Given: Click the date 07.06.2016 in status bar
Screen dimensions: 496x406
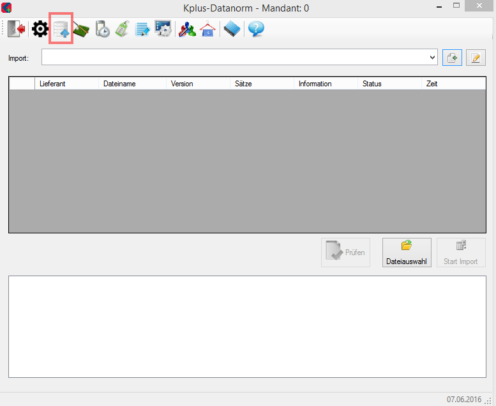Looking at the screenshot, I should tap(463, 399).
